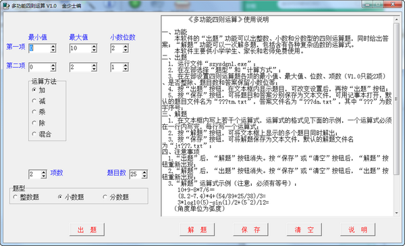Focus the 项数 input field
Viewport: 405px width, 246px height.
(x=35, y=174)
